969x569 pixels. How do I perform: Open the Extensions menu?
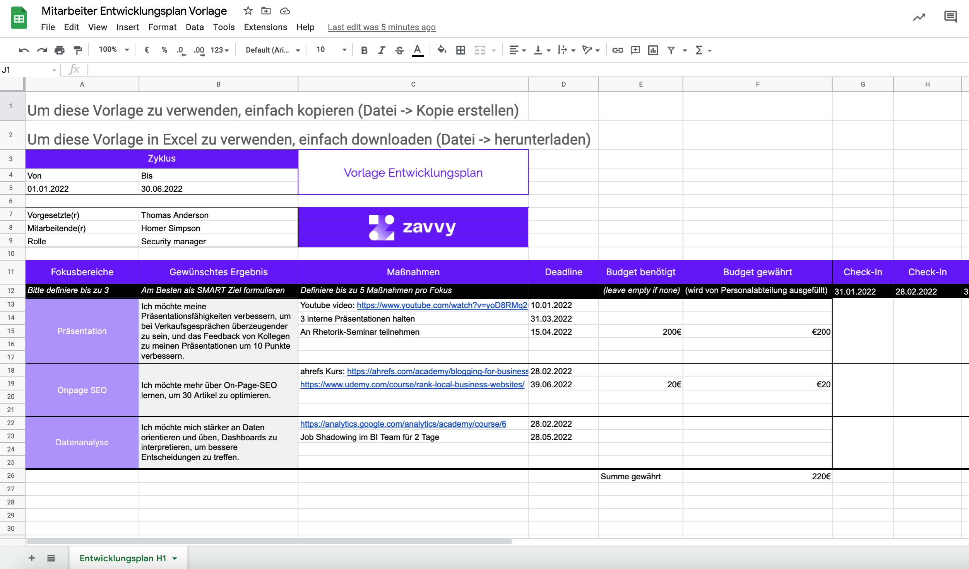(265, 27)
